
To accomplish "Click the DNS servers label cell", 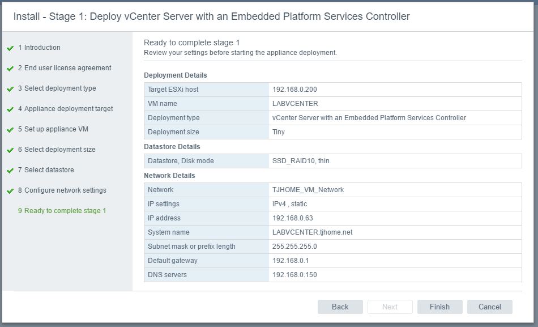I will coord(207,275).
